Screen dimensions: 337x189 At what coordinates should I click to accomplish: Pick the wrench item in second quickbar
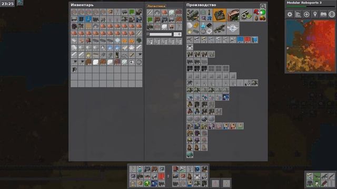point(190,169)
